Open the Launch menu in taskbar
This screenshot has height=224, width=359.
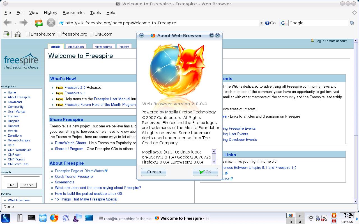6,218
